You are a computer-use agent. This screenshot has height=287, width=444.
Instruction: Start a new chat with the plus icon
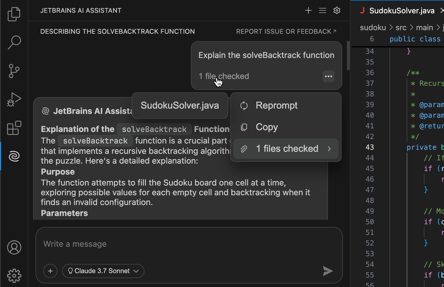[308, 10]
